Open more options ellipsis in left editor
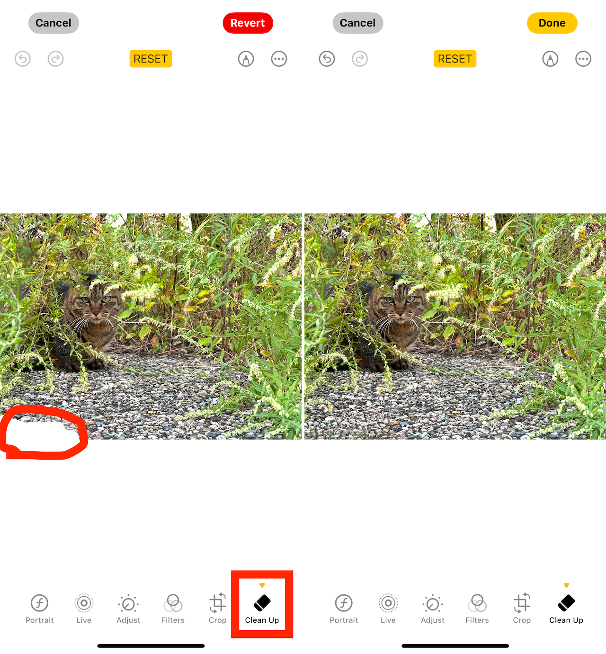Viewport: 606px width, 654px height. tap(279, 59)
